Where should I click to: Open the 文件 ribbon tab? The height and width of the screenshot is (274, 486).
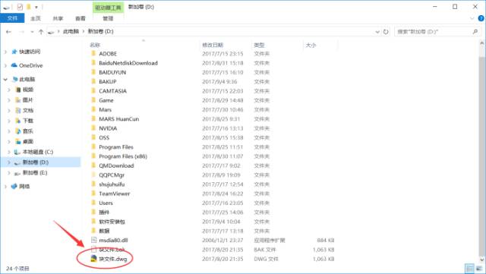tap(12, 18)
